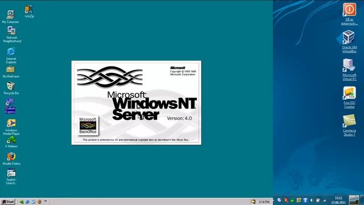
Task: Click the NT taskbar clock 3:14 PM
Action: coord(264,202)
